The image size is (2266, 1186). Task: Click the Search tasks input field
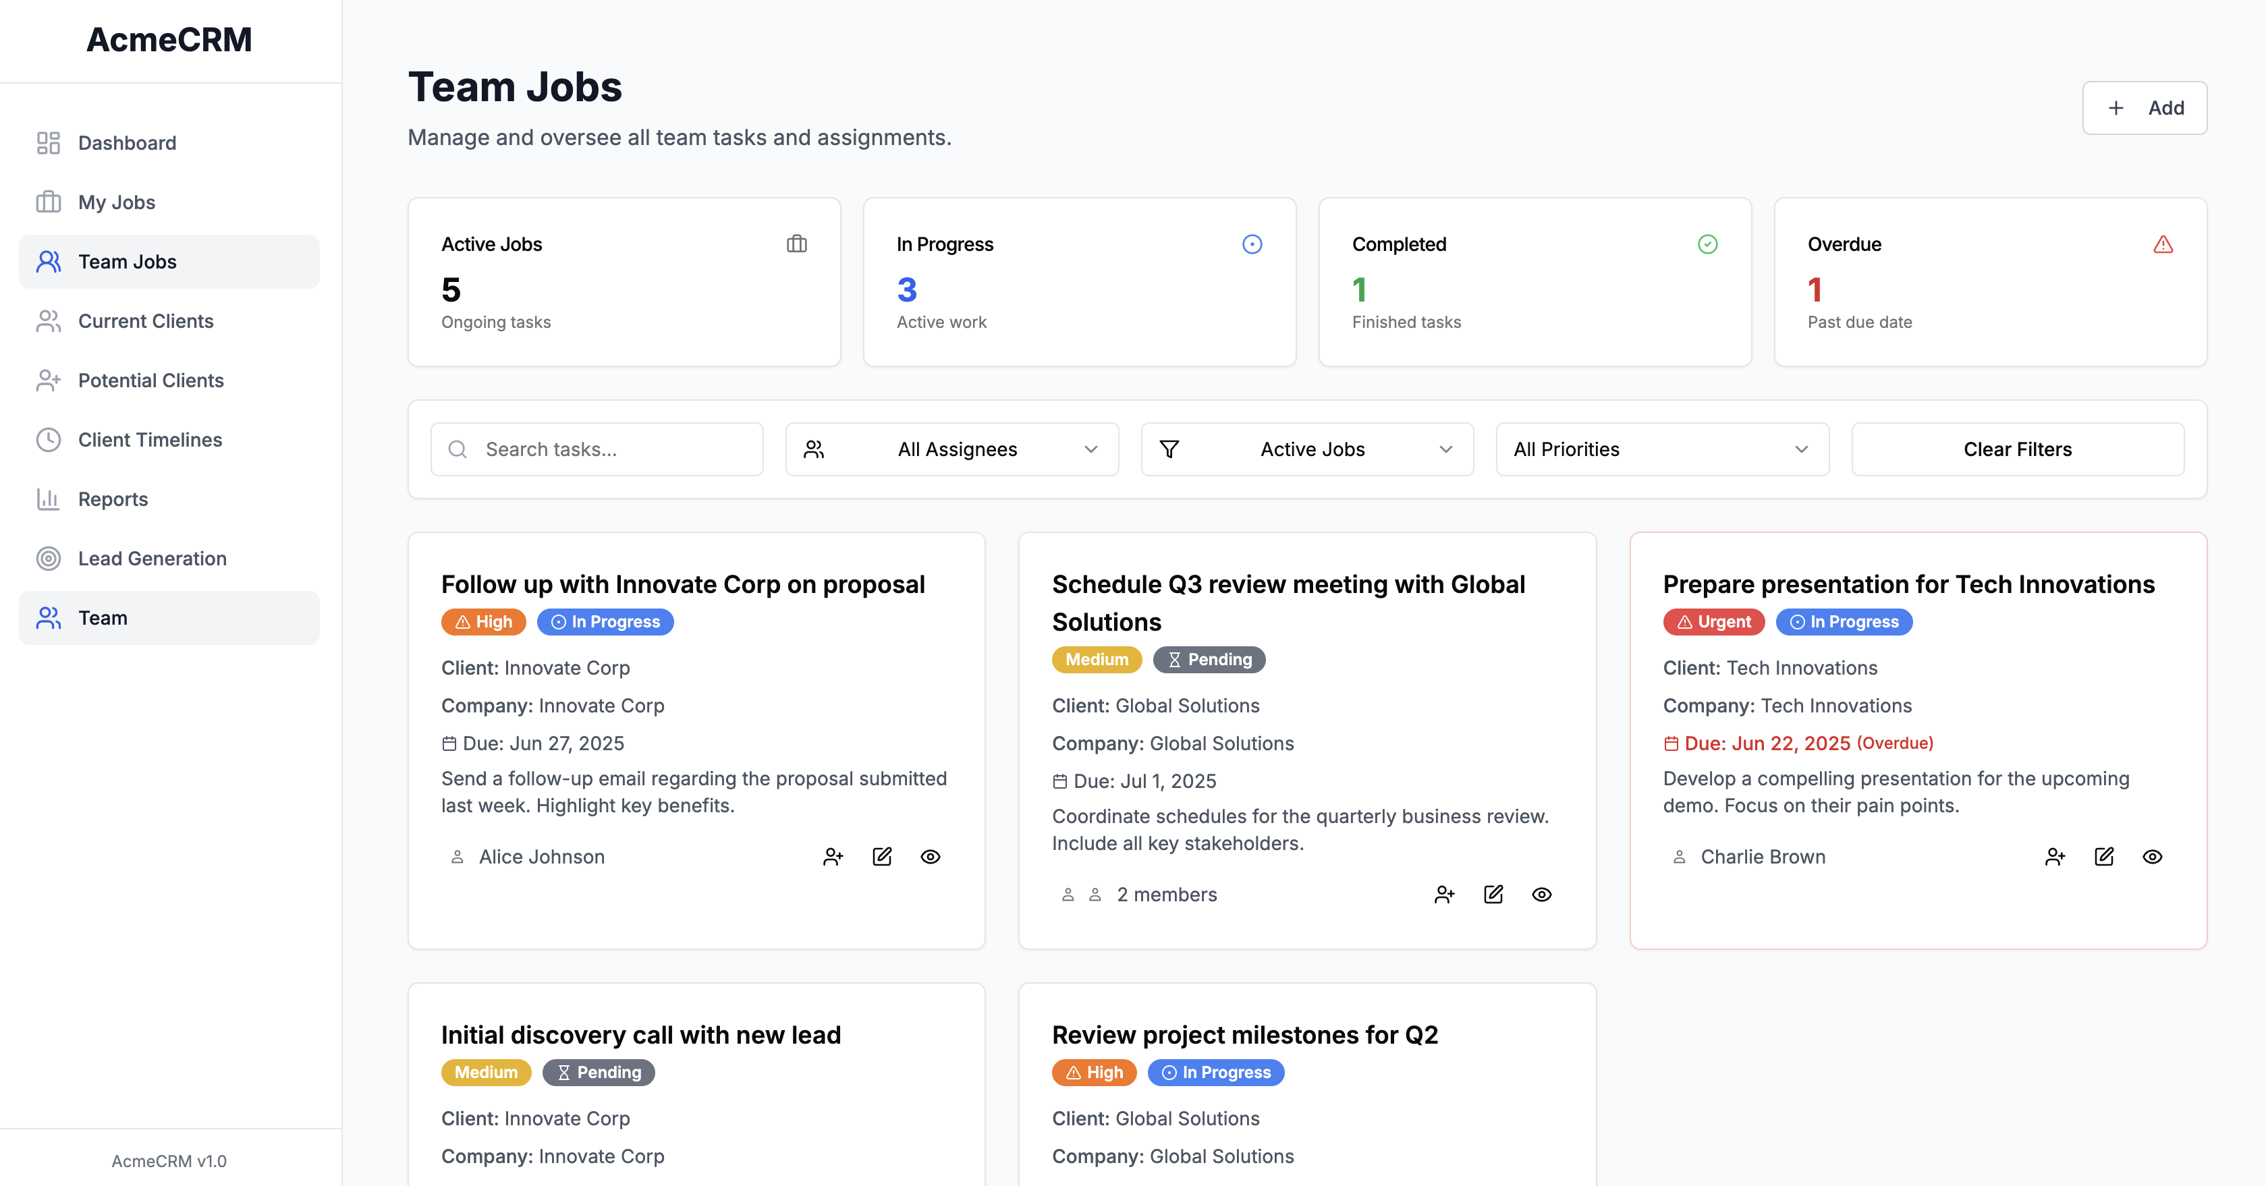[x=597, y=449]
